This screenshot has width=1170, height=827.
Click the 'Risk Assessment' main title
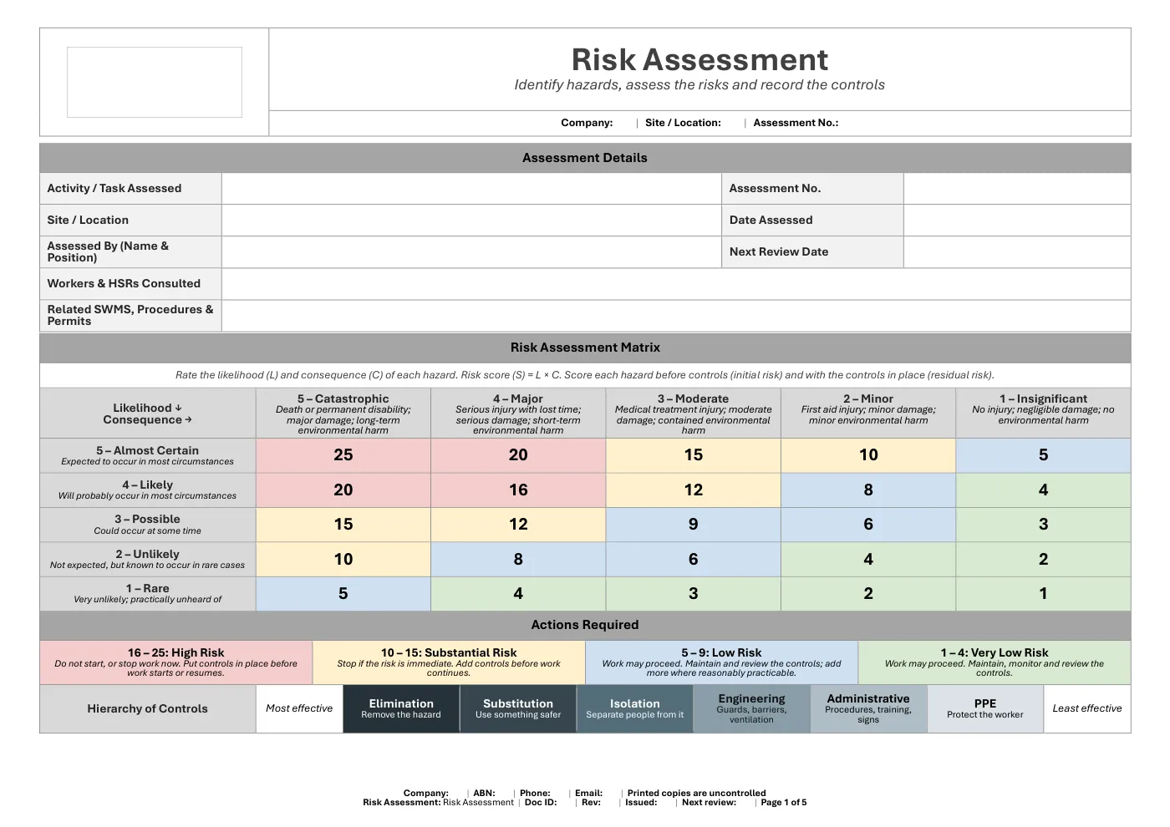(x=699, y=60)
